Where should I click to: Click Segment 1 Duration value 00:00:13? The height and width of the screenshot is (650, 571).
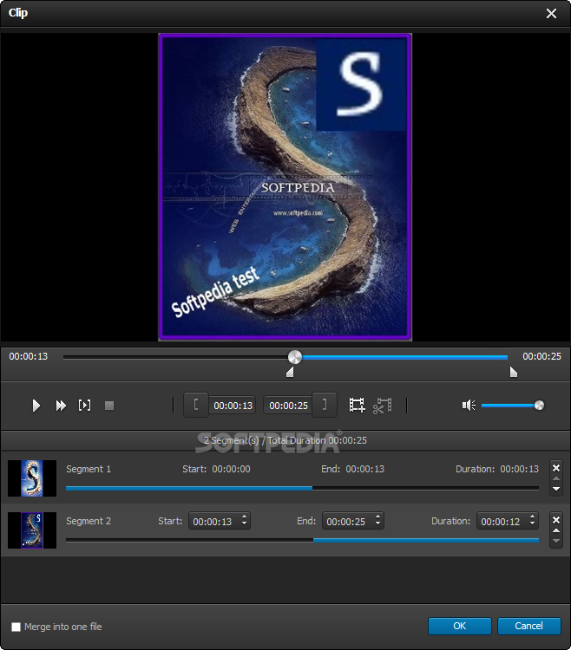(519, 469)
